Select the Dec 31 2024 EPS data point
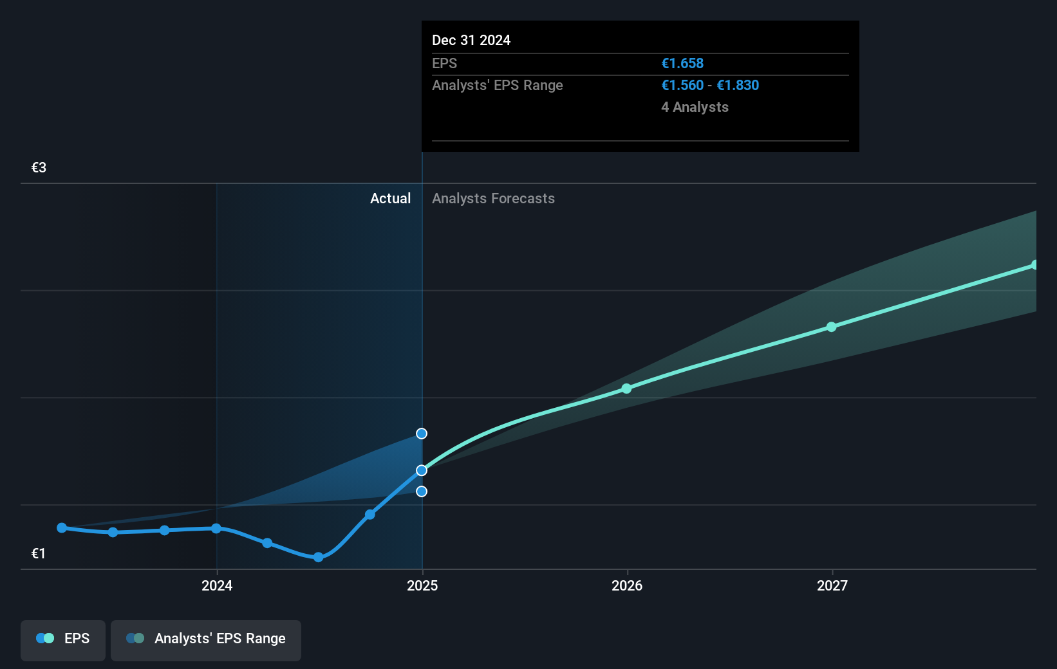The width and height of the screenshot is (1057, 669). click(422, 470)
